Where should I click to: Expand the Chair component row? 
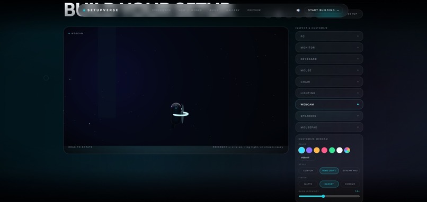(329, 82)
